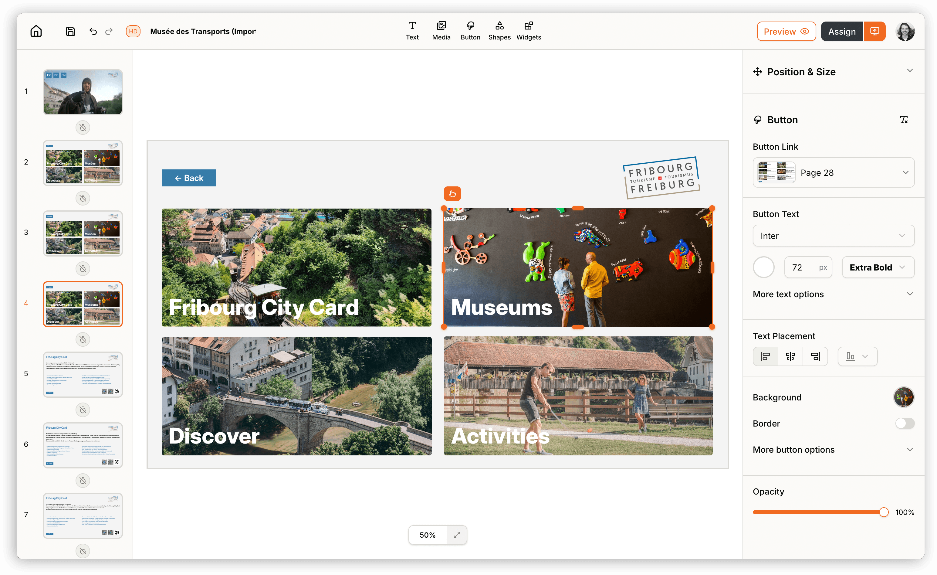Select page 6 thumbnail
This screenshot has width=937, height=575.
(83, 445)
